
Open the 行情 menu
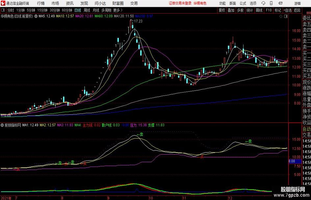(x=41, y=3)
